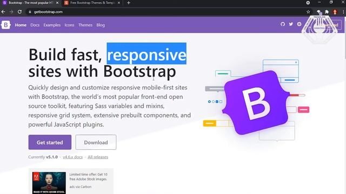Click the ads via Carbon link
Image resolution: width=346 pixels, height=194 pixels.
[x=81, y=187]
